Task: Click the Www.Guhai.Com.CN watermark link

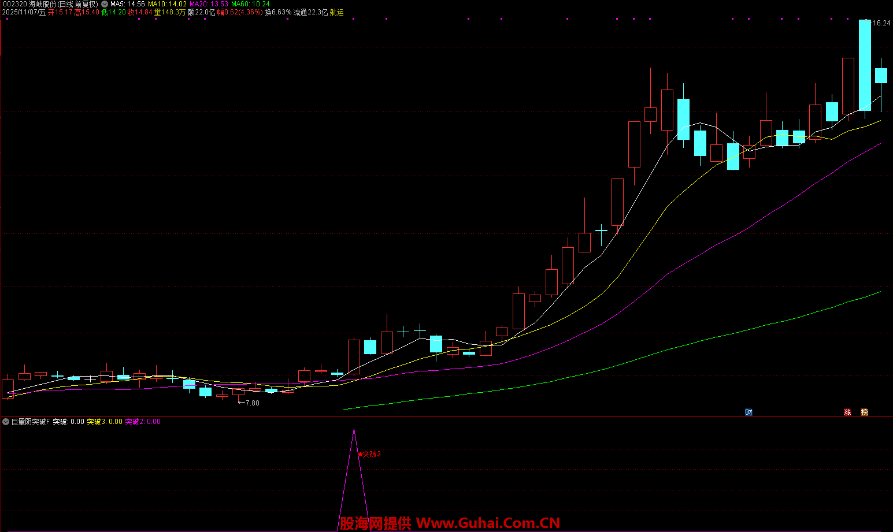Action: coord(488,523)
